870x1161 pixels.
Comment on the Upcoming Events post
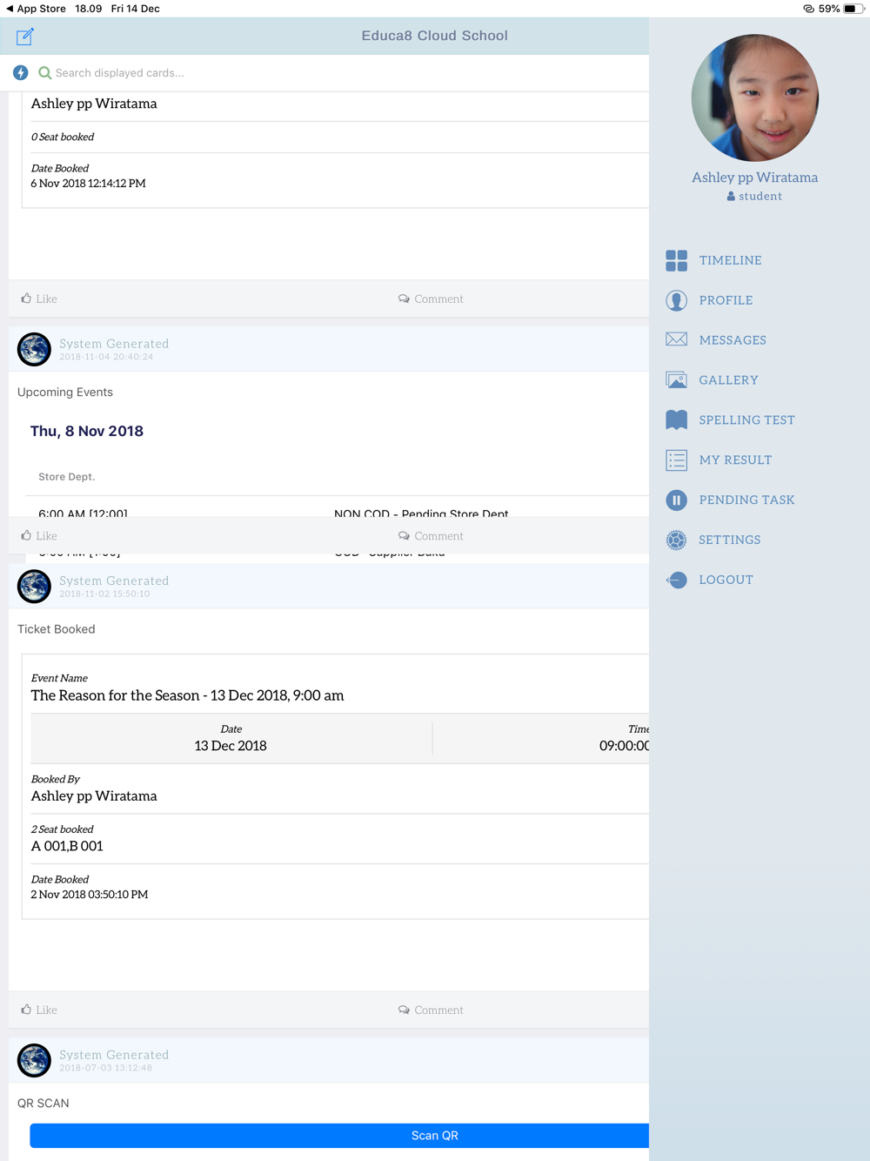click(x=431, y=536)
